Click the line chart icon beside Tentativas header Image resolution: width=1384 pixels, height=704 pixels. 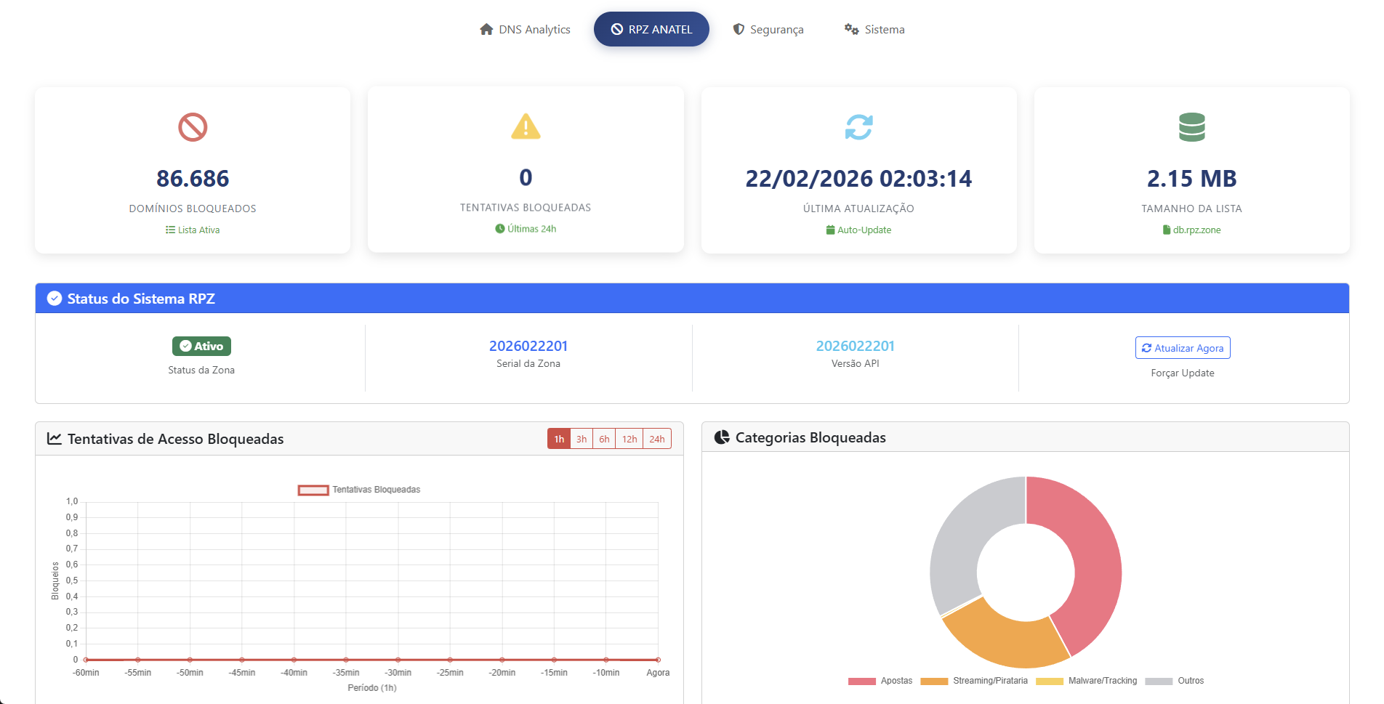pyautogui.click(x=55, y=439)
